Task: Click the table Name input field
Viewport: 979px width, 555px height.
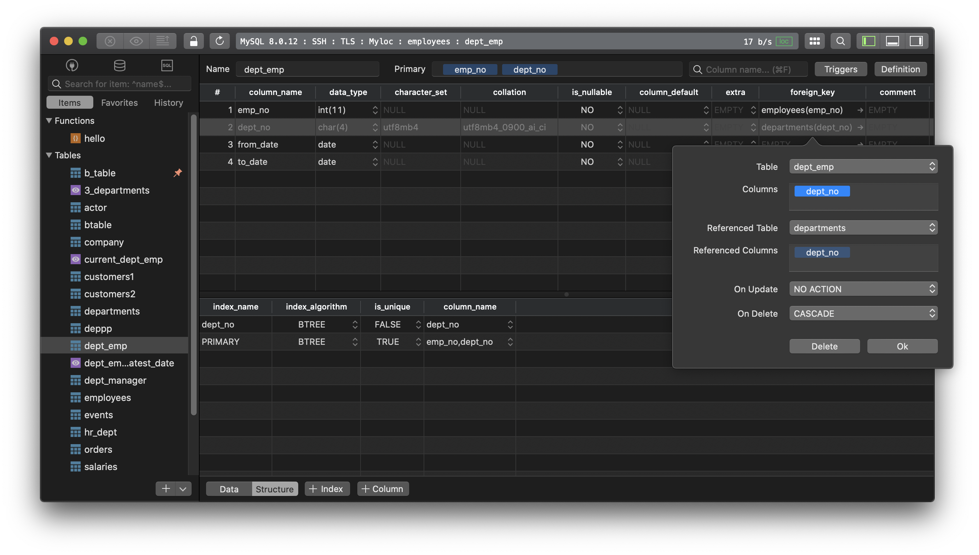Action: coord(307,69)
